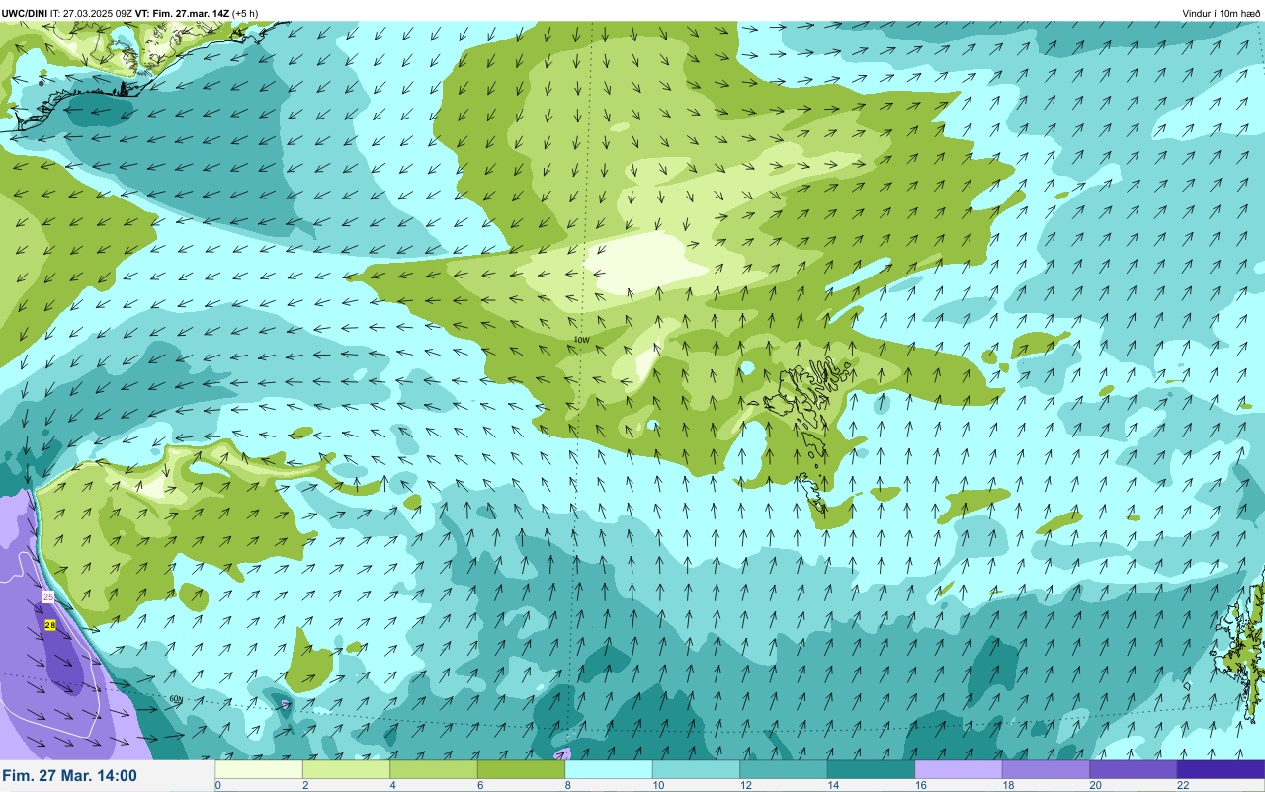The width and height of the screenshot is (1265, 792).
Task: Click the 'VT: Fim. 27.mar. 14Z' valid time text
Action: coord(182,13)
